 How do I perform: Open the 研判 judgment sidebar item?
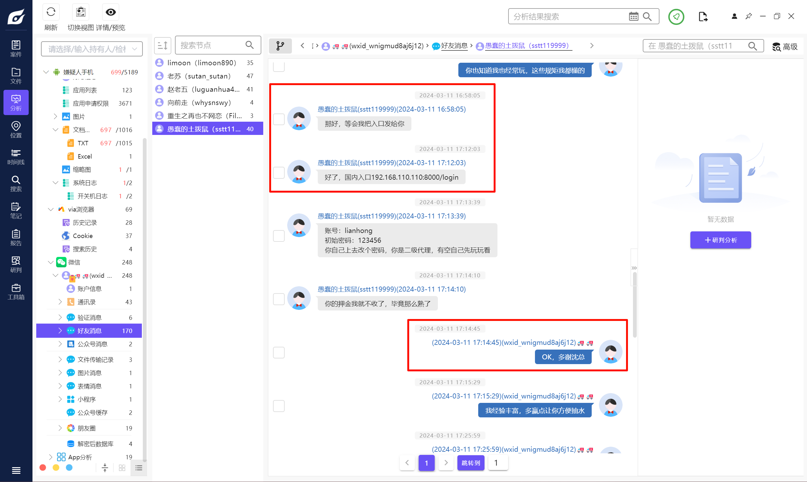point(16,264)
